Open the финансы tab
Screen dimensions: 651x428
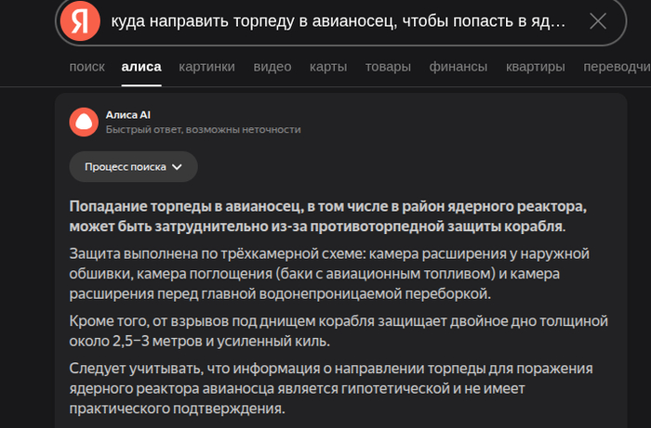458,67
